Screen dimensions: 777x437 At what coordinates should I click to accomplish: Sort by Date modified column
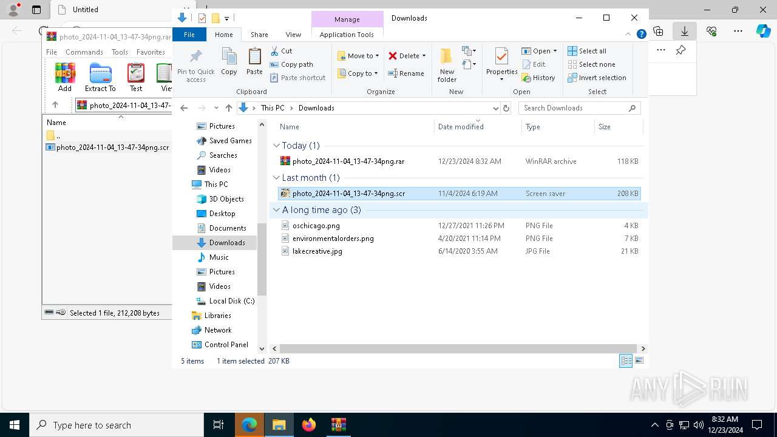pyautogui.click(x=478, y=126)
